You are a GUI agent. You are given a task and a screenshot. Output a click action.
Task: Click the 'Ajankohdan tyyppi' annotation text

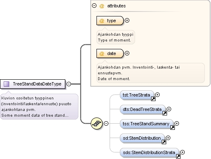pos(115,35)
